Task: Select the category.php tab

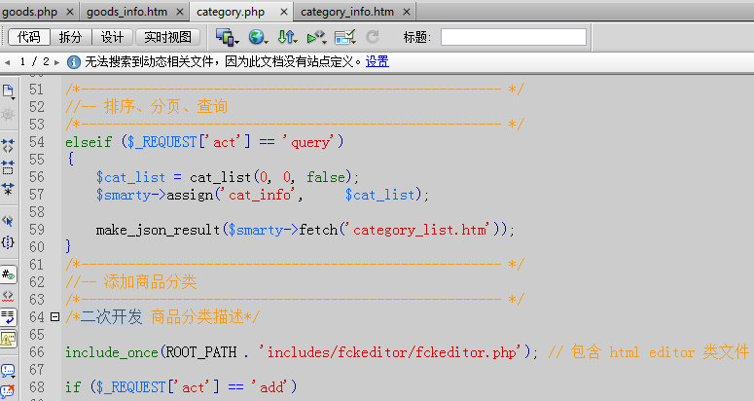Action: click(231, 12)
